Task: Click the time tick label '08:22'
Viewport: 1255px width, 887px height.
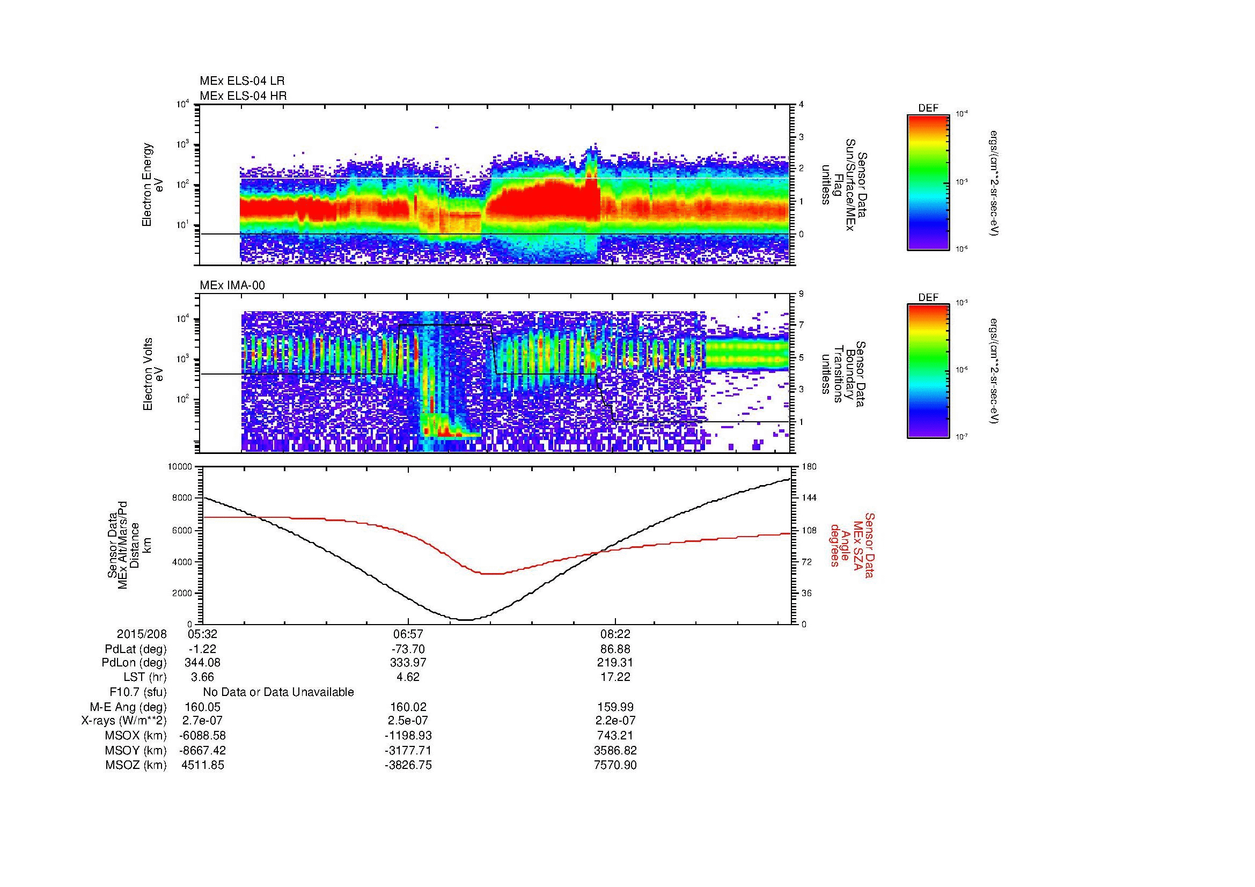Action: point(615,634)
